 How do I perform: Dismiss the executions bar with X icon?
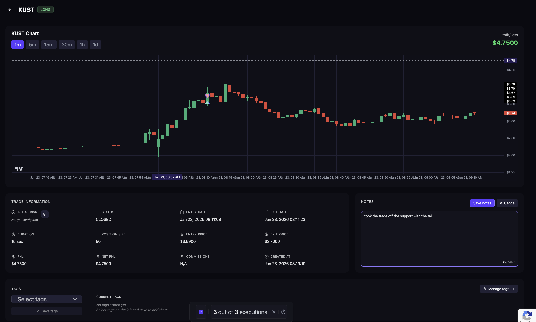coord(274,312)
